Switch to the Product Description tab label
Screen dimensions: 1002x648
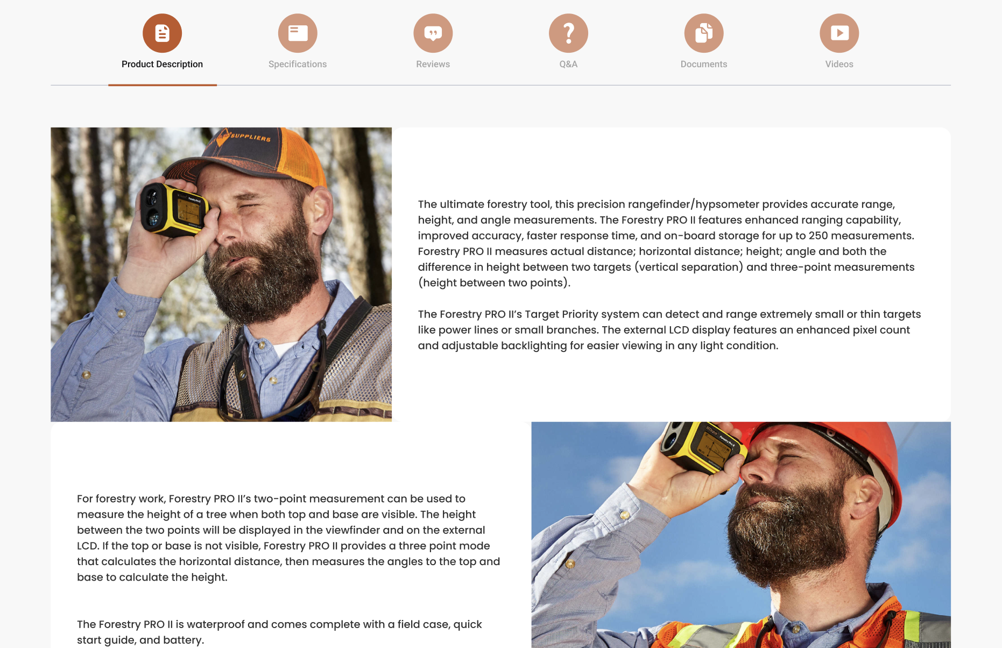click(162, 64)
